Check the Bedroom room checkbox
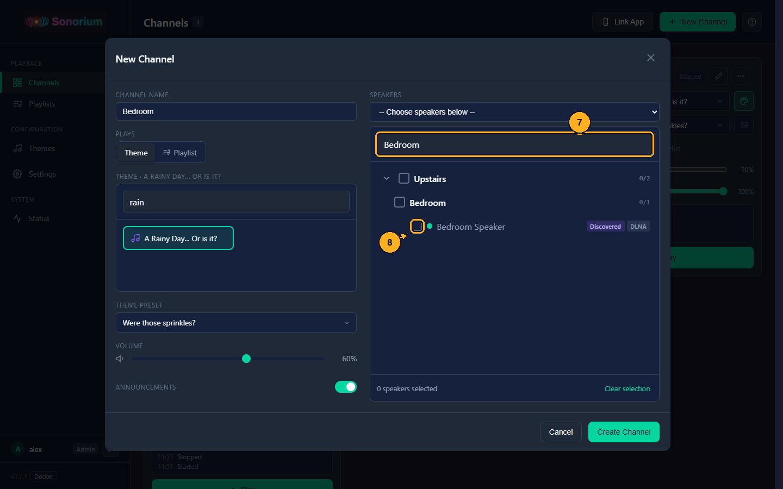Screen dimensions: 783x489 tap(400, 202)
